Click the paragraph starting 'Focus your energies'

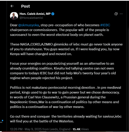click(63, 71)
